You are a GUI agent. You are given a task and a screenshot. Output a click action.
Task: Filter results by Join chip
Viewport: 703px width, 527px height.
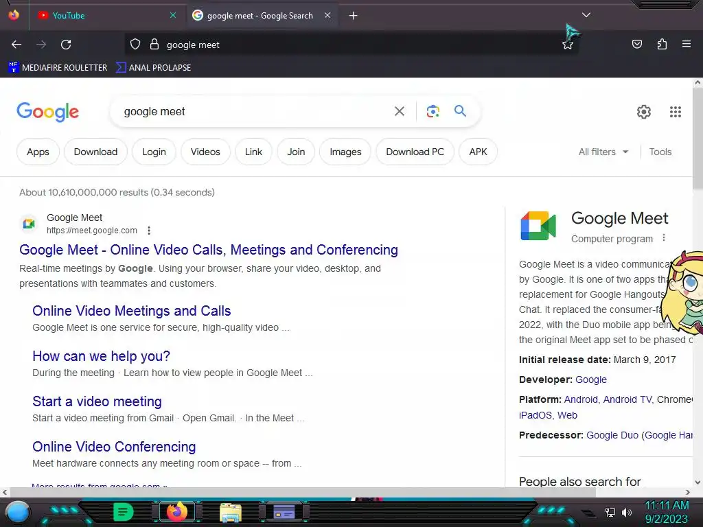tap(296, 152)
